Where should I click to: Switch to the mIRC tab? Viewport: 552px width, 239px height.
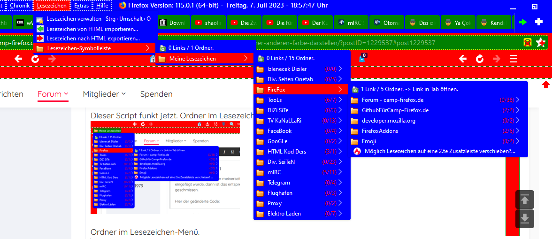351,23
